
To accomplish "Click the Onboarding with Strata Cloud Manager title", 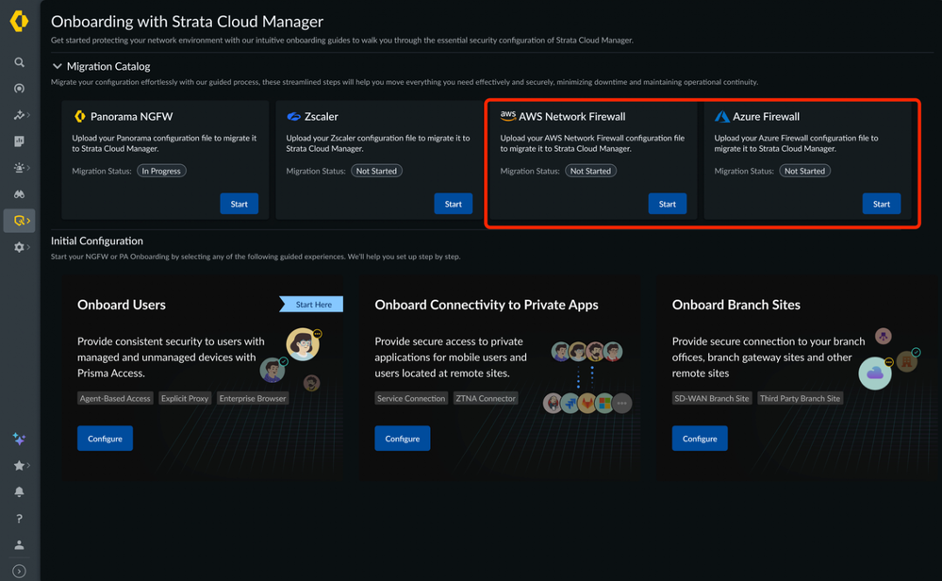I will pyautogui.click(x=187, y=22).
